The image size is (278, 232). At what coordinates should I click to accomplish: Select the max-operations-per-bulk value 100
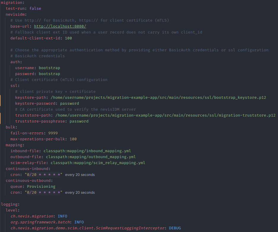click(x=73, y=139)
